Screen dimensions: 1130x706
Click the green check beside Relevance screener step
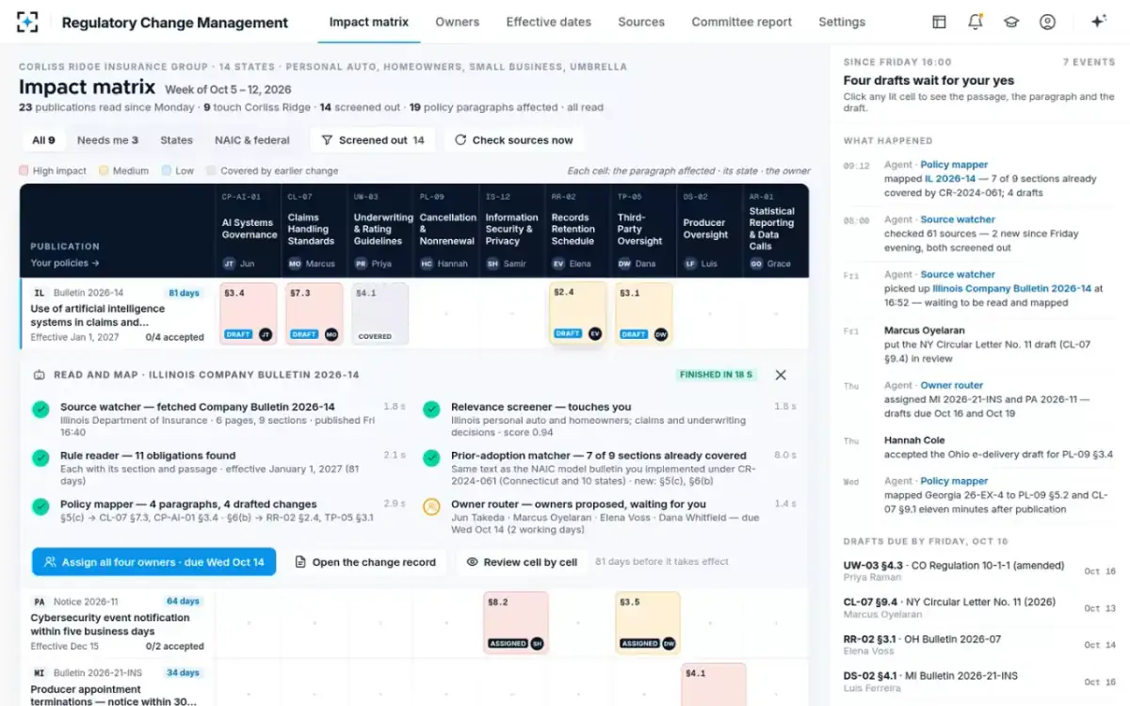point(431,409)
